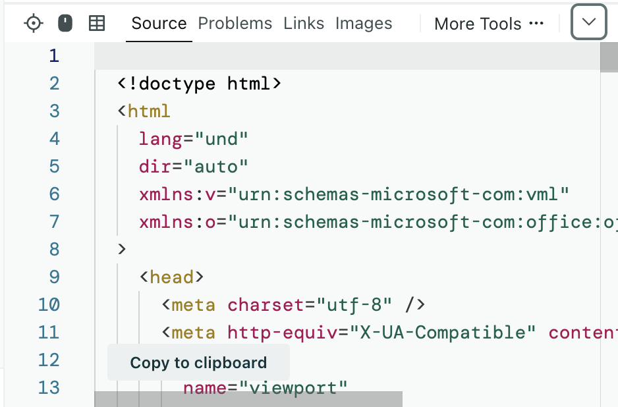Click the horizontal scrollbar at bottom
The width and height of the screenshot is (618, 407).
click(248, 399)
